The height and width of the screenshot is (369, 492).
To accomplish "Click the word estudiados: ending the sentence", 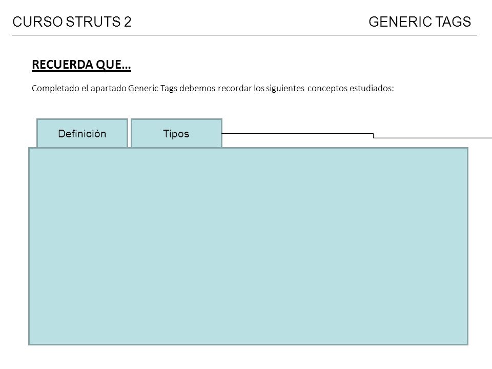I will coord(372,89).
